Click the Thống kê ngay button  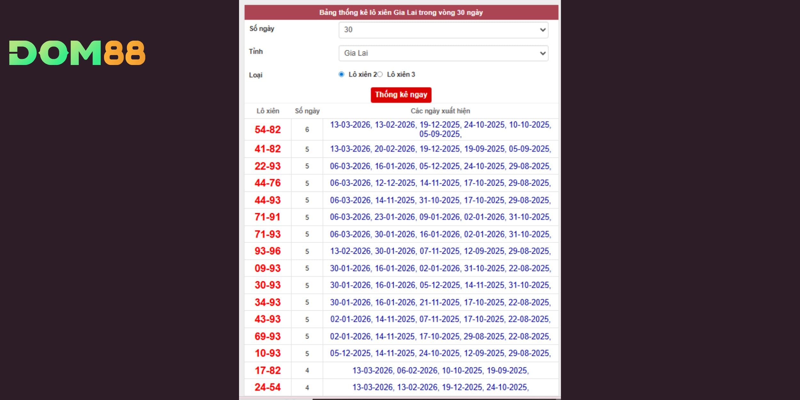401,95
